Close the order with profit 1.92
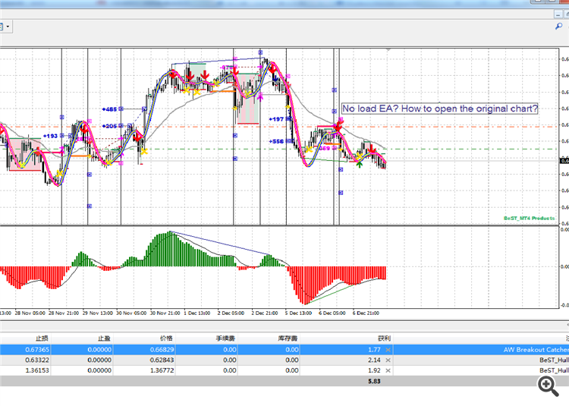The image size is (569, 406). coord(388,371)
